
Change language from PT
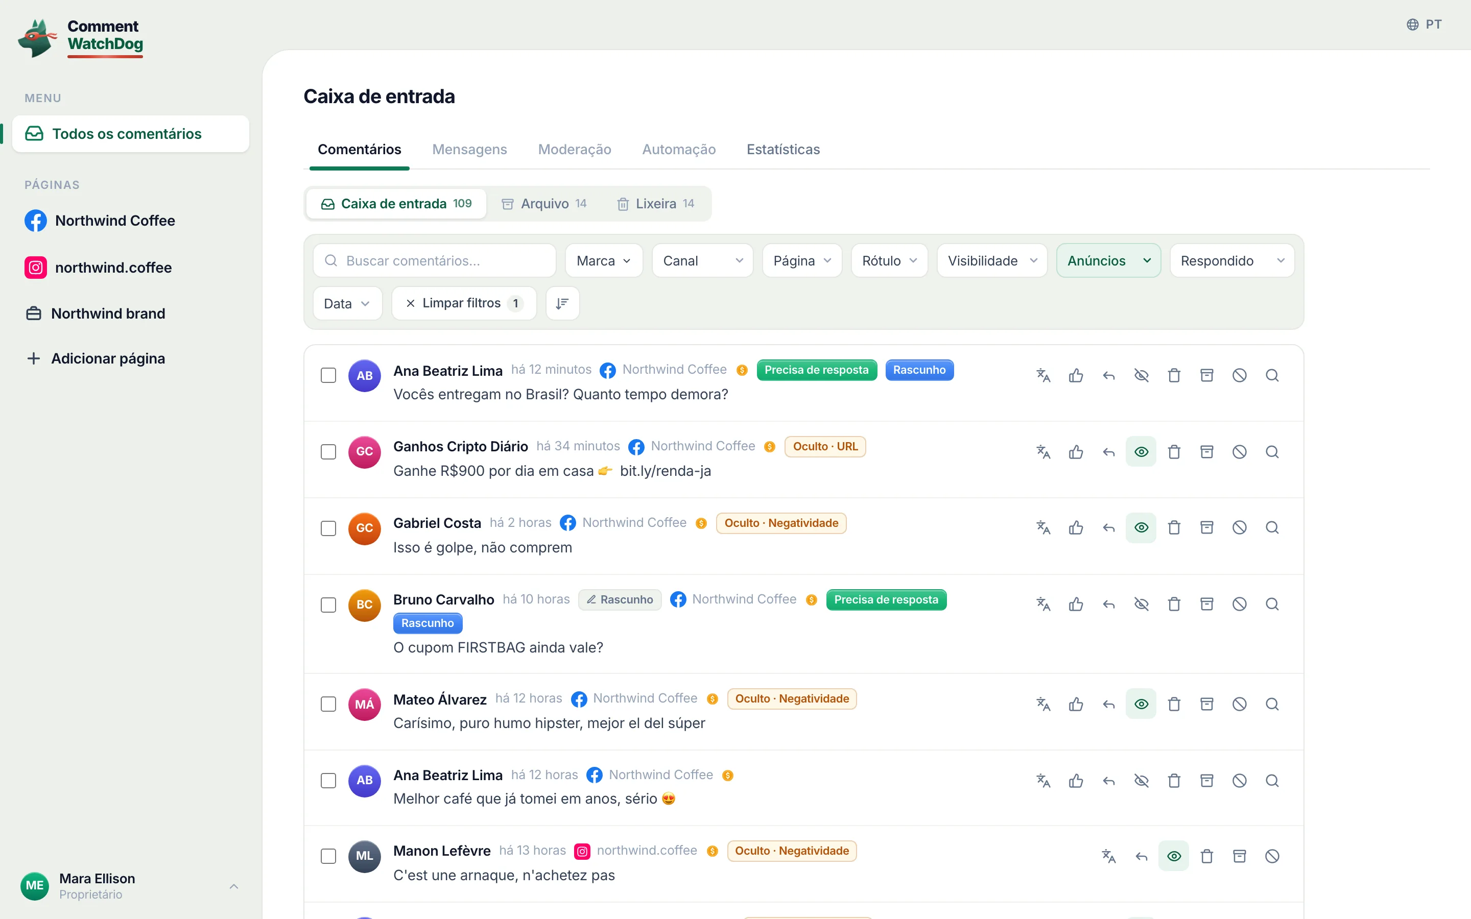click(1423, 25)
